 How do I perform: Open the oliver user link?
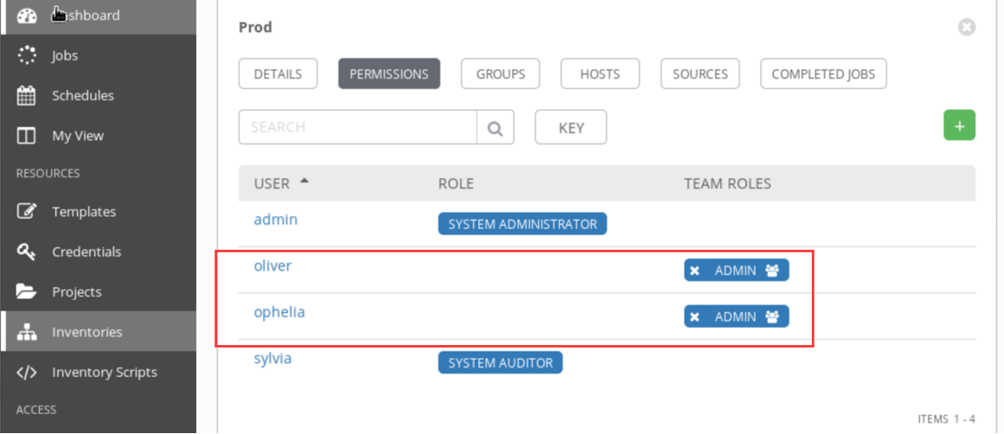272,265
